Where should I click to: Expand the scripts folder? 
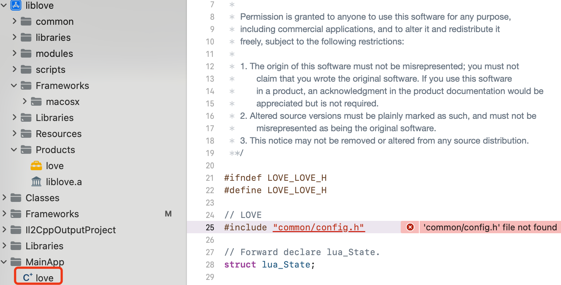point(14,70)
